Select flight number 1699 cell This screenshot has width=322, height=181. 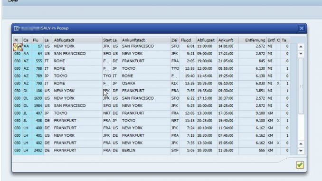point(38,98)
